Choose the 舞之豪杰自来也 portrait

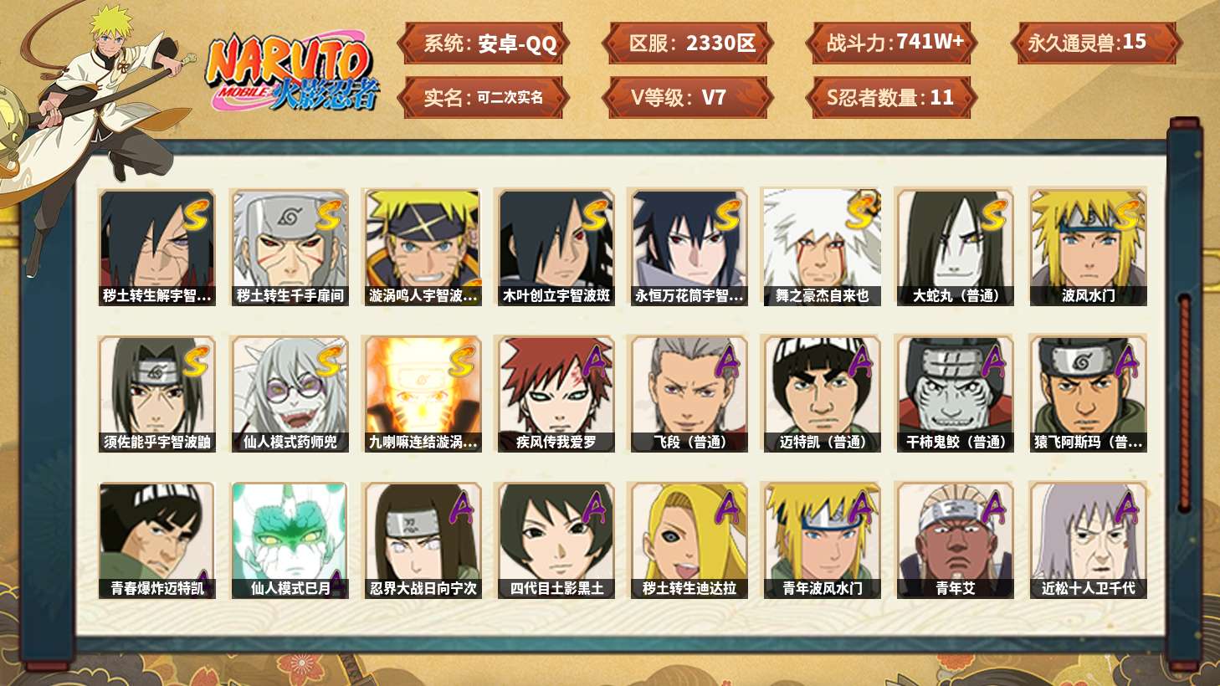822,247
